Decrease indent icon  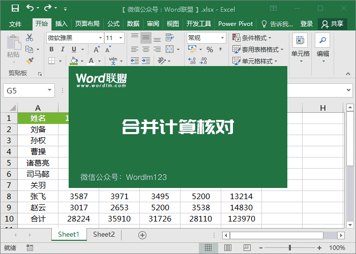pyautogui.click(x=135, y=60)
